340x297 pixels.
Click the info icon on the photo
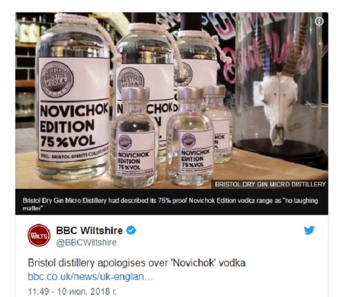pyautogui.click(x=319, y=22)
